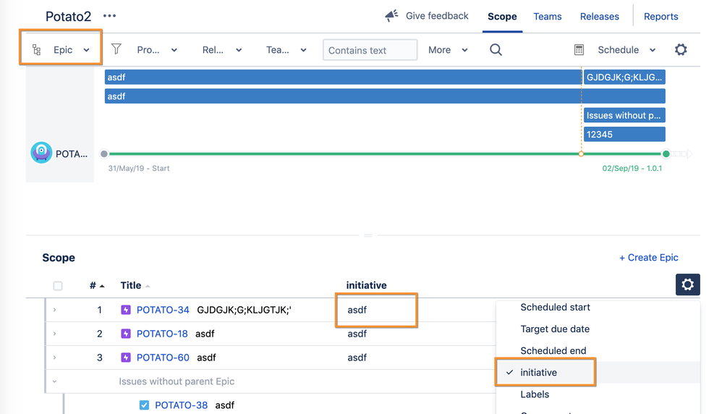Sort by the Title column arrow
Viewport: 722px width, 414px height.
pos(148,286)
